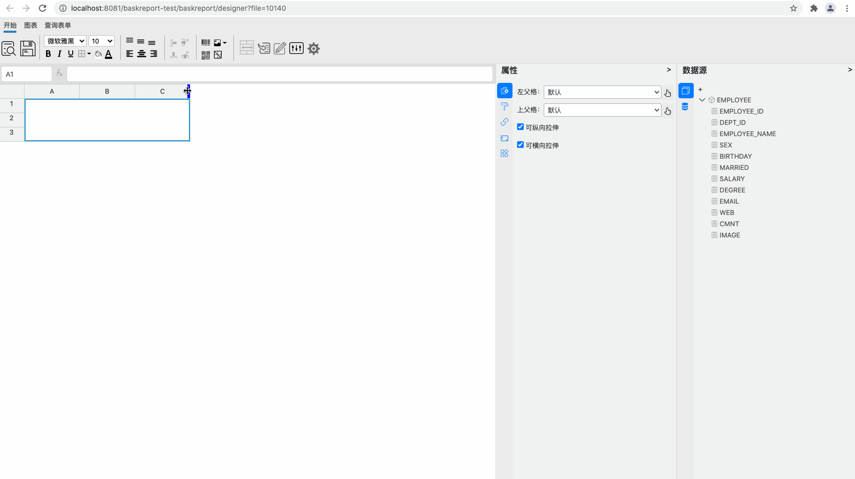Switch to the 图表 tab
The width and height of the screenshot is (855, 479).
pos(31,25)
